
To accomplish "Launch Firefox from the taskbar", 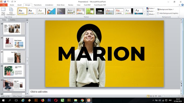I will point(42,100).
